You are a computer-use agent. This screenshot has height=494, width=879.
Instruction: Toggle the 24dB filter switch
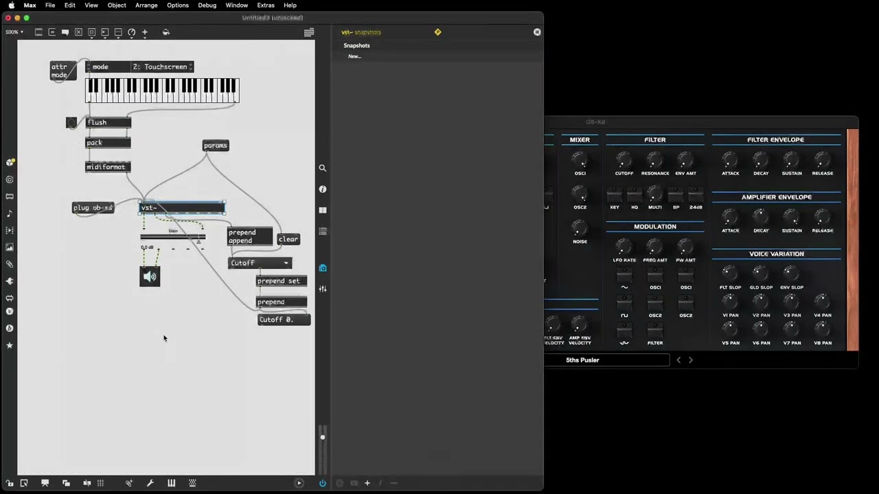click(696, 194)
